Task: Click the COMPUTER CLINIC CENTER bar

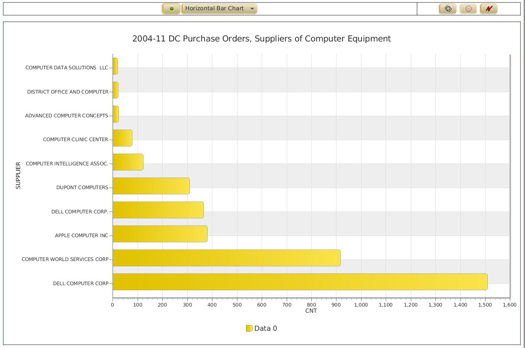Action: coord(122,138)
